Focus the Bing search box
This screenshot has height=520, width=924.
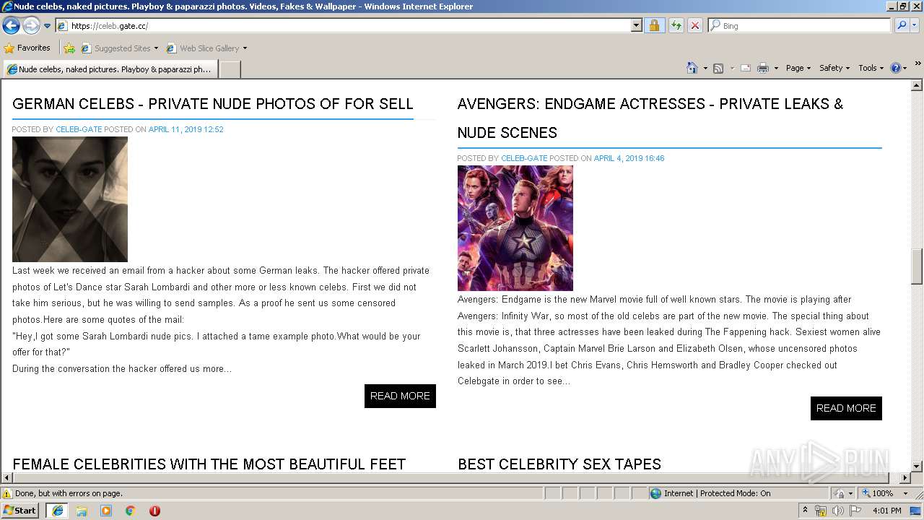tap(799, 25)
